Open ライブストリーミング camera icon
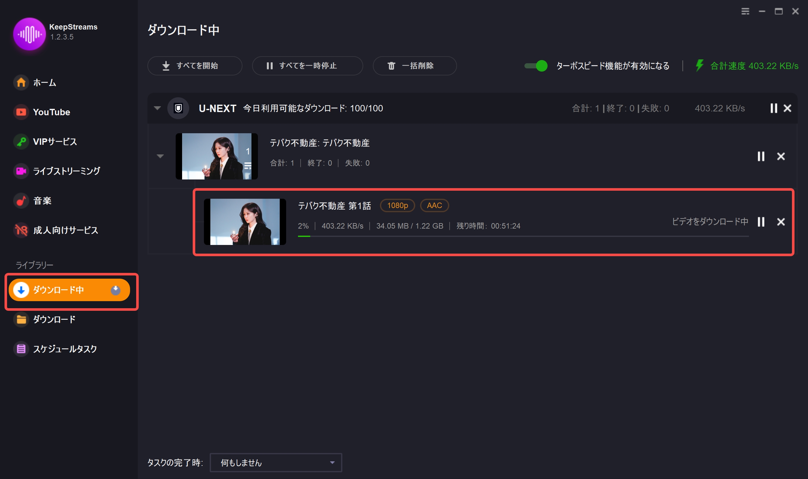808x479 pixels. (x=21, y=171)
